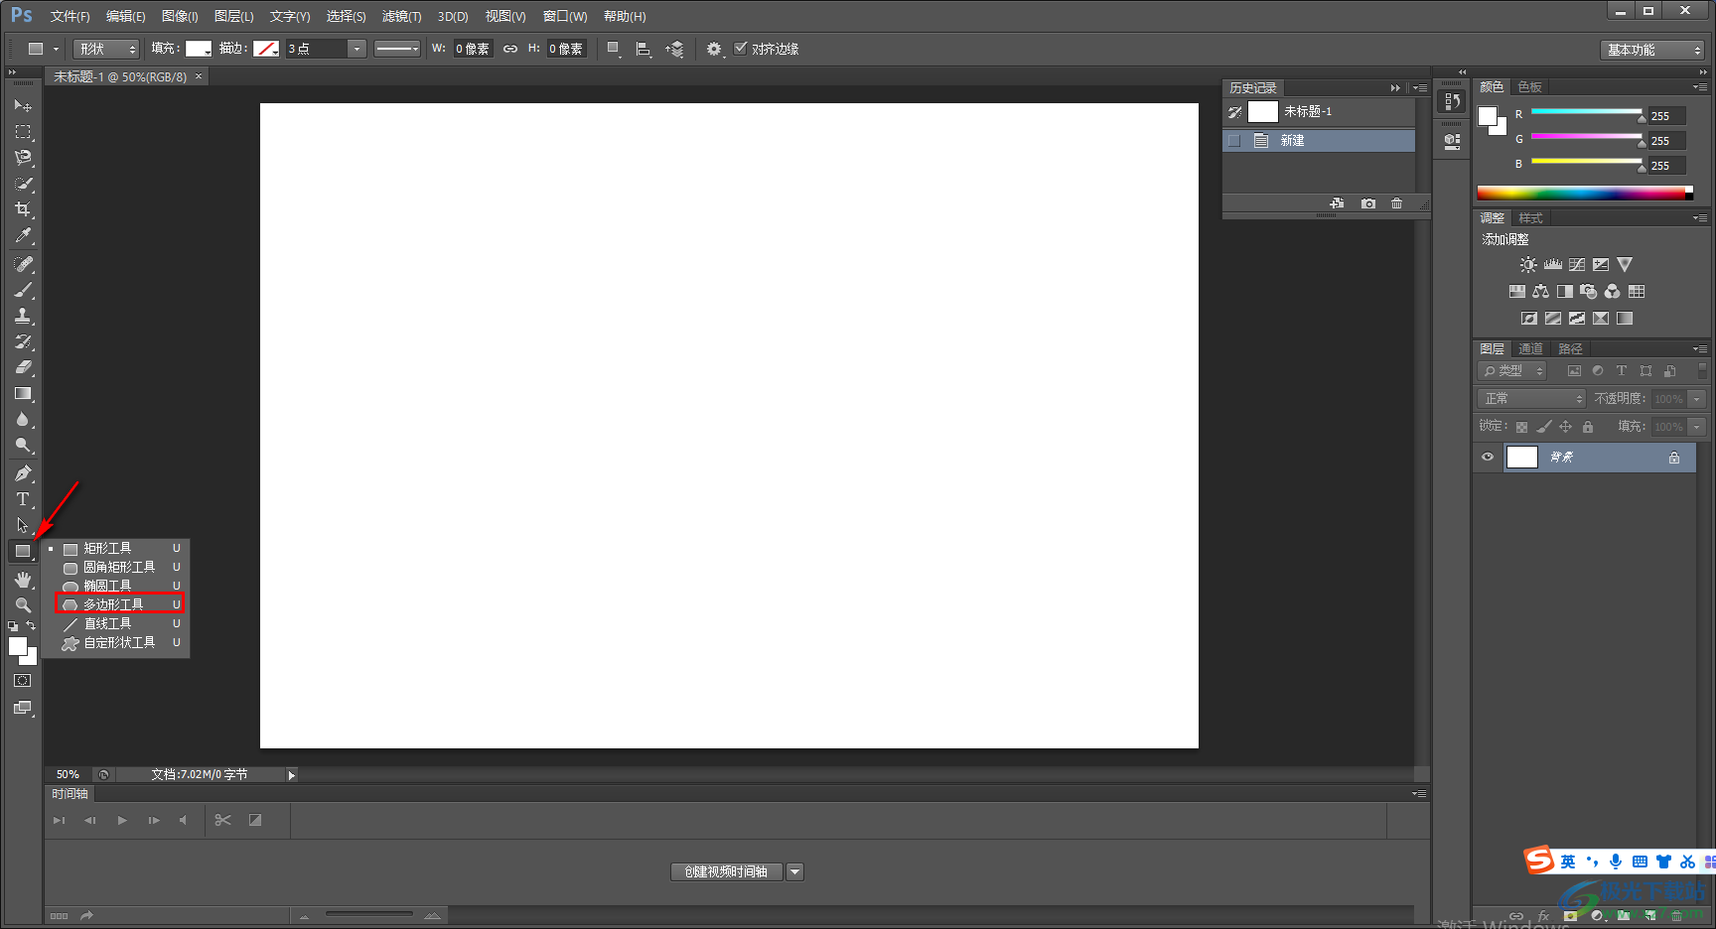Open the 文件(F) menu

pos(70,16)
